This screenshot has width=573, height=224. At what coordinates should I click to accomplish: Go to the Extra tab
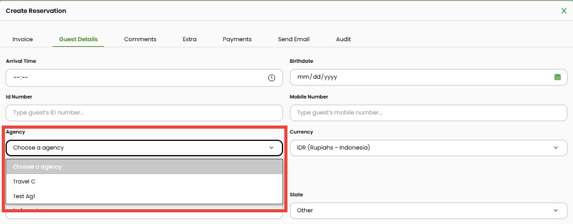(x=189, y=39)
